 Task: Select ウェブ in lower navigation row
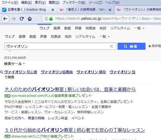point(10,36)
